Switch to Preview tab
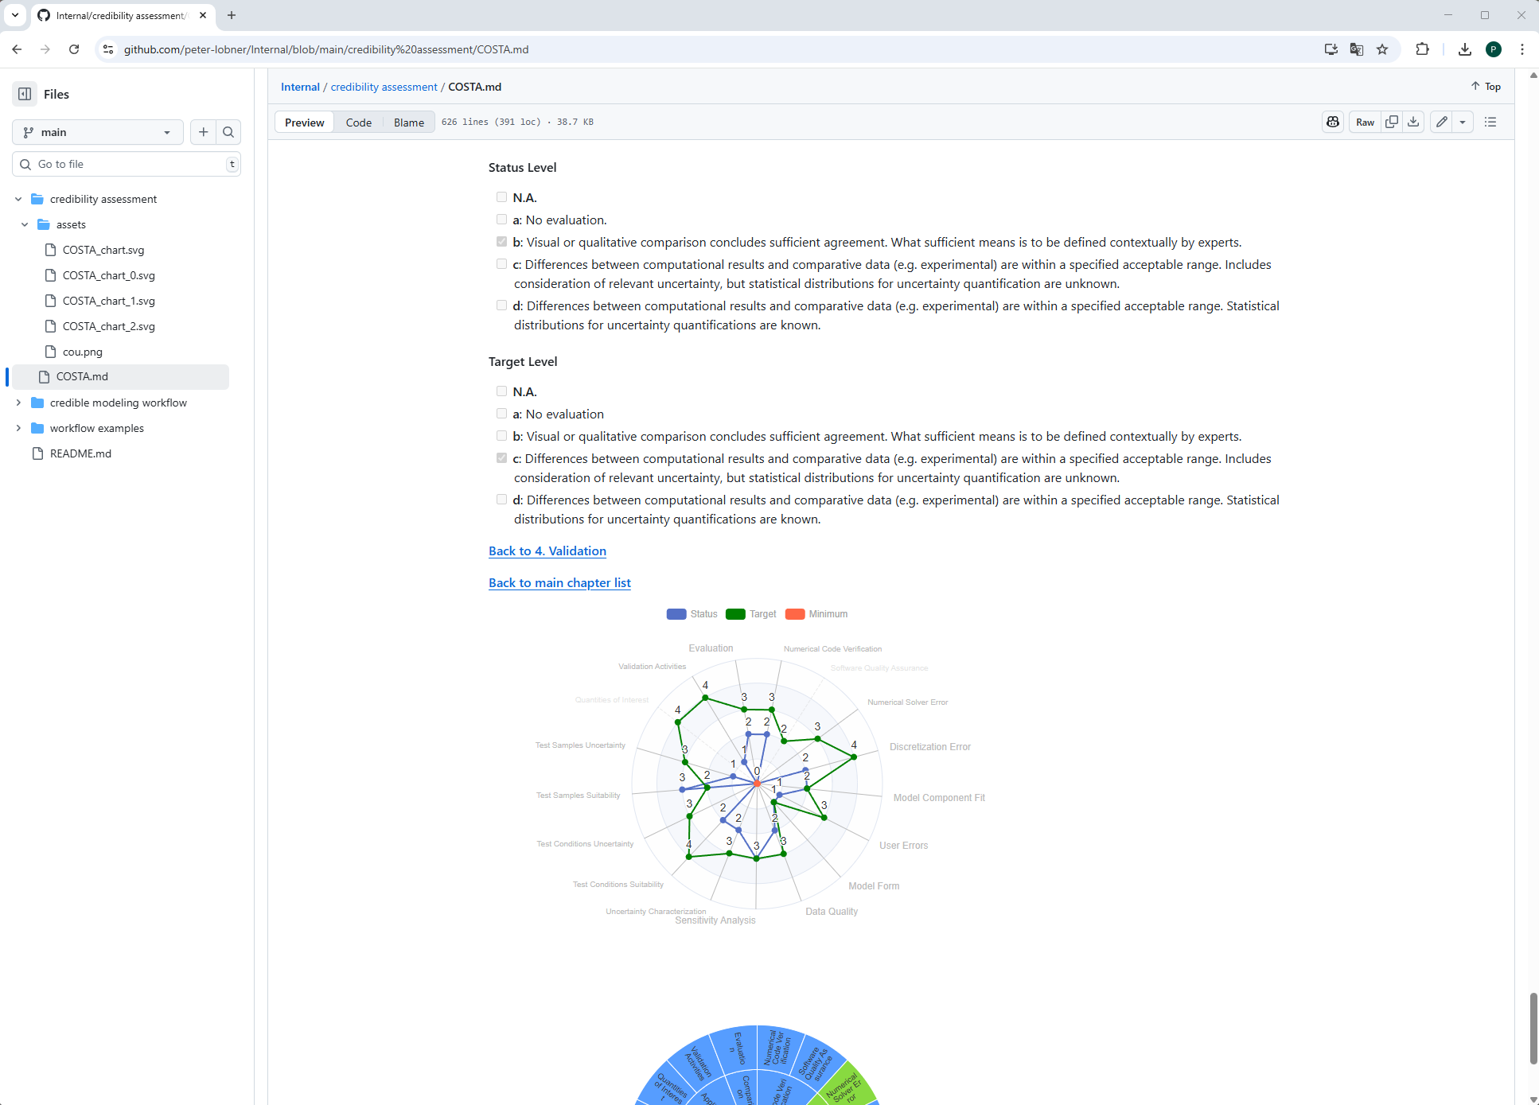The width and height of the screenshot is (1539, 1105). [x=304, y=122]
